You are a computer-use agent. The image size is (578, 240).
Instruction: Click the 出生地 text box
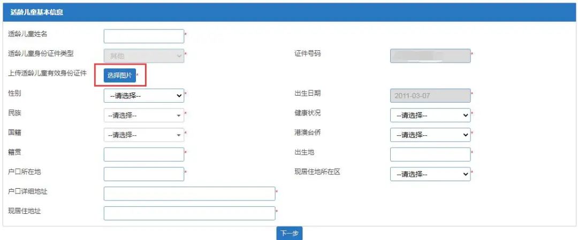430,154
